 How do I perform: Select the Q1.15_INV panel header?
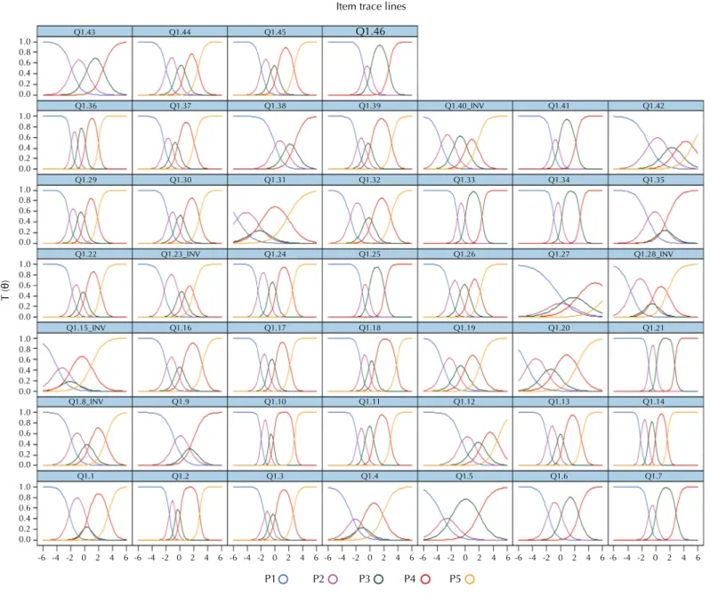pos(85,327)
